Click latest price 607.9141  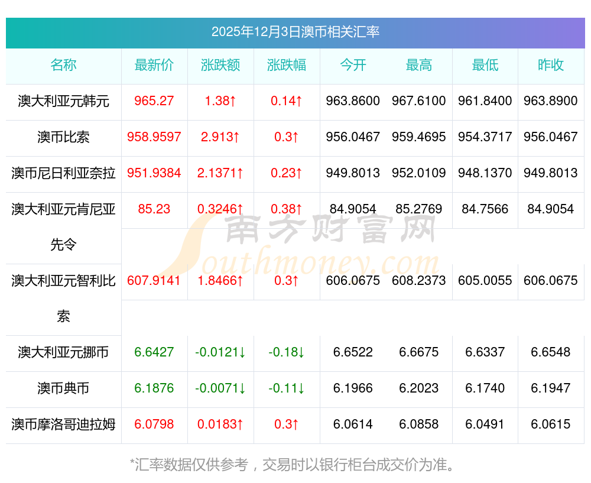pyautogui.click(x=154, y=281)
